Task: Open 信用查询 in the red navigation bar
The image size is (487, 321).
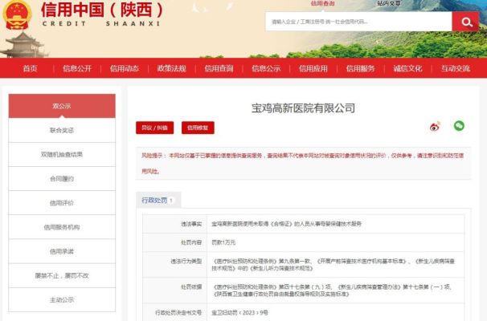Action: click(x=219, y=68)
